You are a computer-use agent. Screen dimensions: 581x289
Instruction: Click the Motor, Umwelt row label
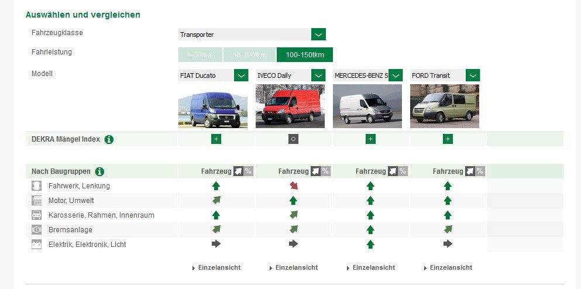coord(71,201)
